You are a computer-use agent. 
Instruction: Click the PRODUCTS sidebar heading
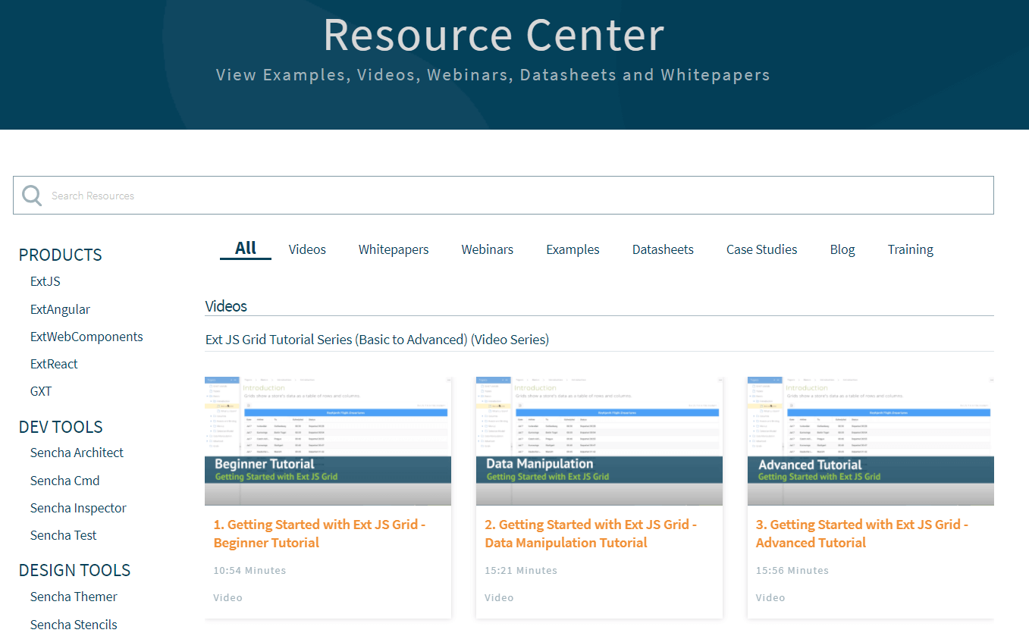60,255
